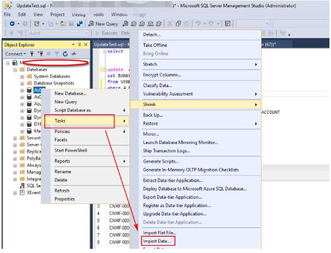331x253 pixels.
Task: Open the Connect dropdown in Object Explorer
Action: point(16,54)
